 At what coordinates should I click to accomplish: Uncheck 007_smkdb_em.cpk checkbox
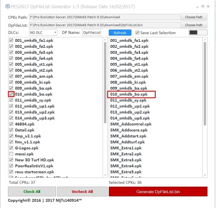11,76
